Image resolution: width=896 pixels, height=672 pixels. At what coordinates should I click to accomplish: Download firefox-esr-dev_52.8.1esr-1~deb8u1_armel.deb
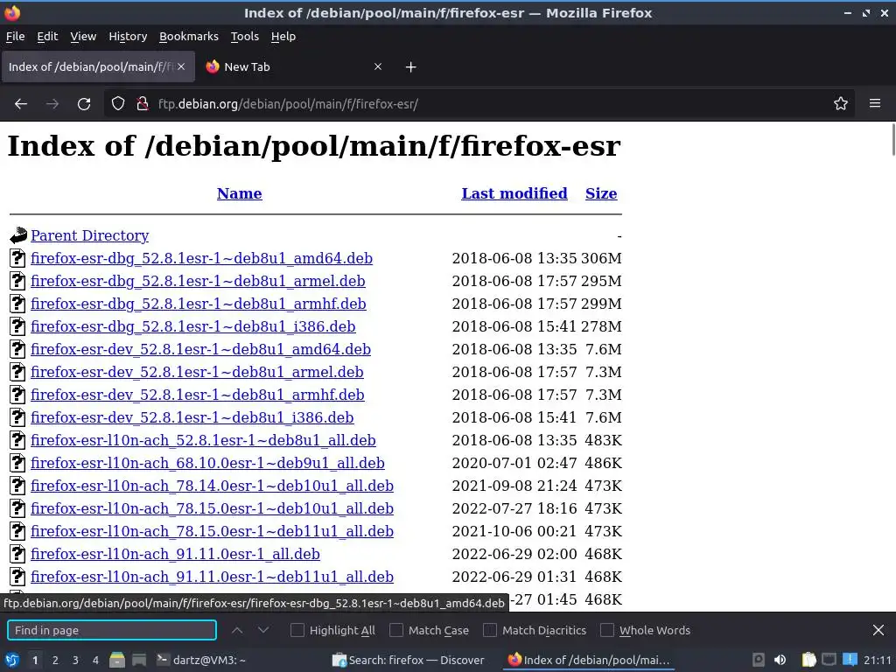tap(197, 372)
